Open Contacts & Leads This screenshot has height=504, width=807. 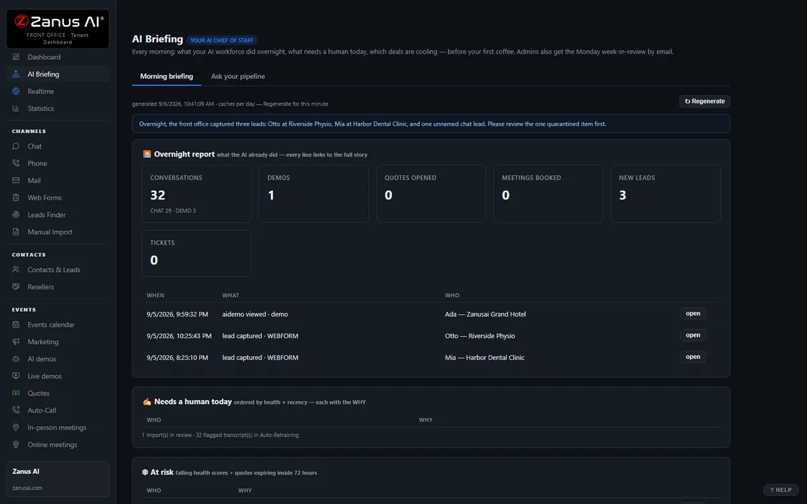[x=58, y=269]
